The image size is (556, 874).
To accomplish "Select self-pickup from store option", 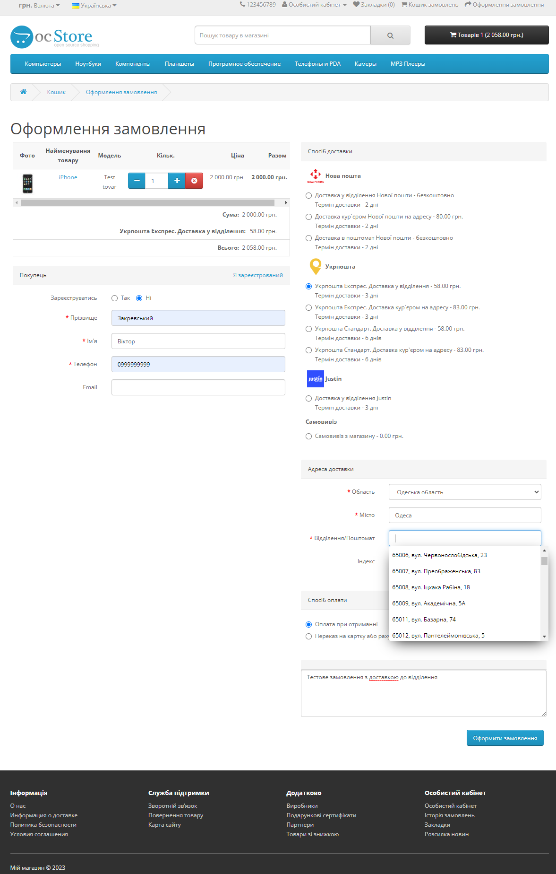I will 309,436.
